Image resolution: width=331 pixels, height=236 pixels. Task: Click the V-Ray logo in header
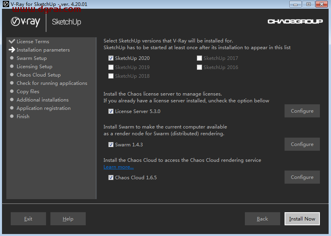[x=25, y=22]
